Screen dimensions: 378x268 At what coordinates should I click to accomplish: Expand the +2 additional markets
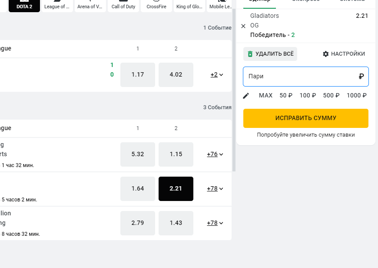click(x=217, y=74)
